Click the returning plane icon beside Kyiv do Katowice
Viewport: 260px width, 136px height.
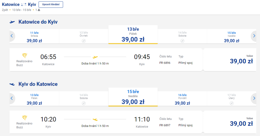[x=12, y=84]
